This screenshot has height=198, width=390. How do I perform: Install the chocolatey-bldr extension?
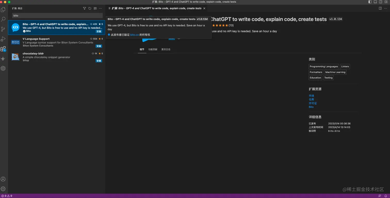tap(99, 61)
